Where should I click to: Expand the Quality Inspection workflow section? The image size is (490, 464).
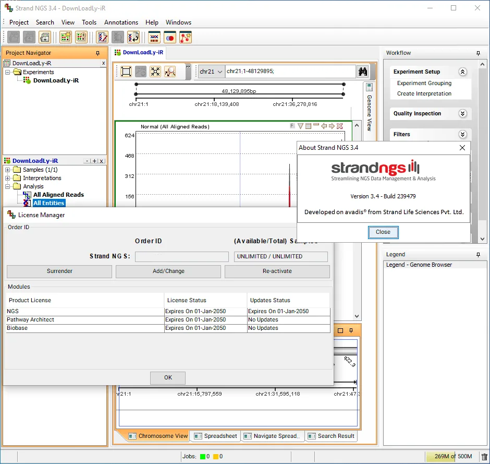pos(462,114)
